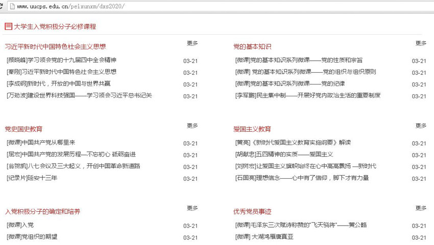Open 更多 for 习近平新时代中国特色社会主义思想 section
The width and height of the screenshot is (434, 245).
tap(192, 44)
